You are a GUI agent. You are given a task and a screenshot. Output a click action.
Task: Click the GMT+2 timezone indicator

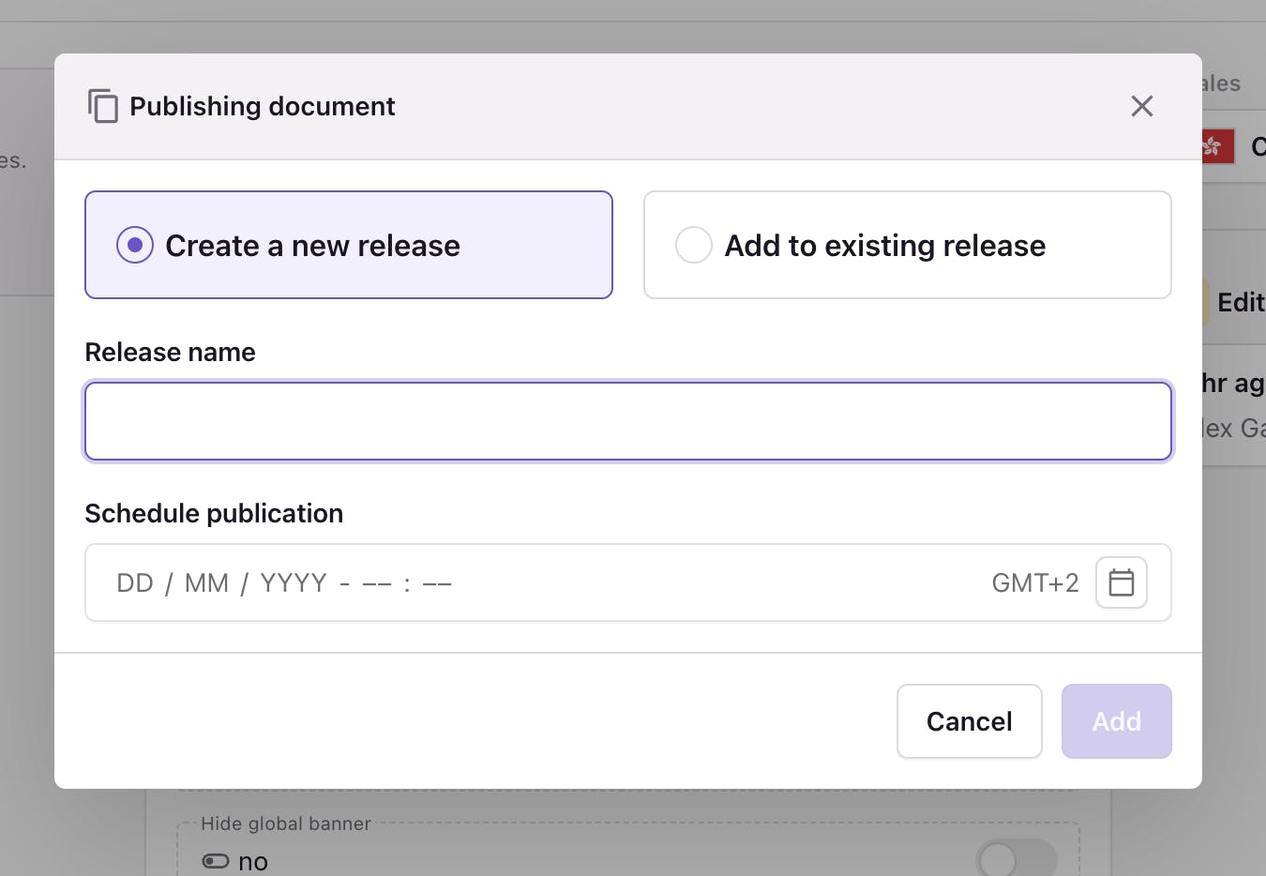(1034, 583)
